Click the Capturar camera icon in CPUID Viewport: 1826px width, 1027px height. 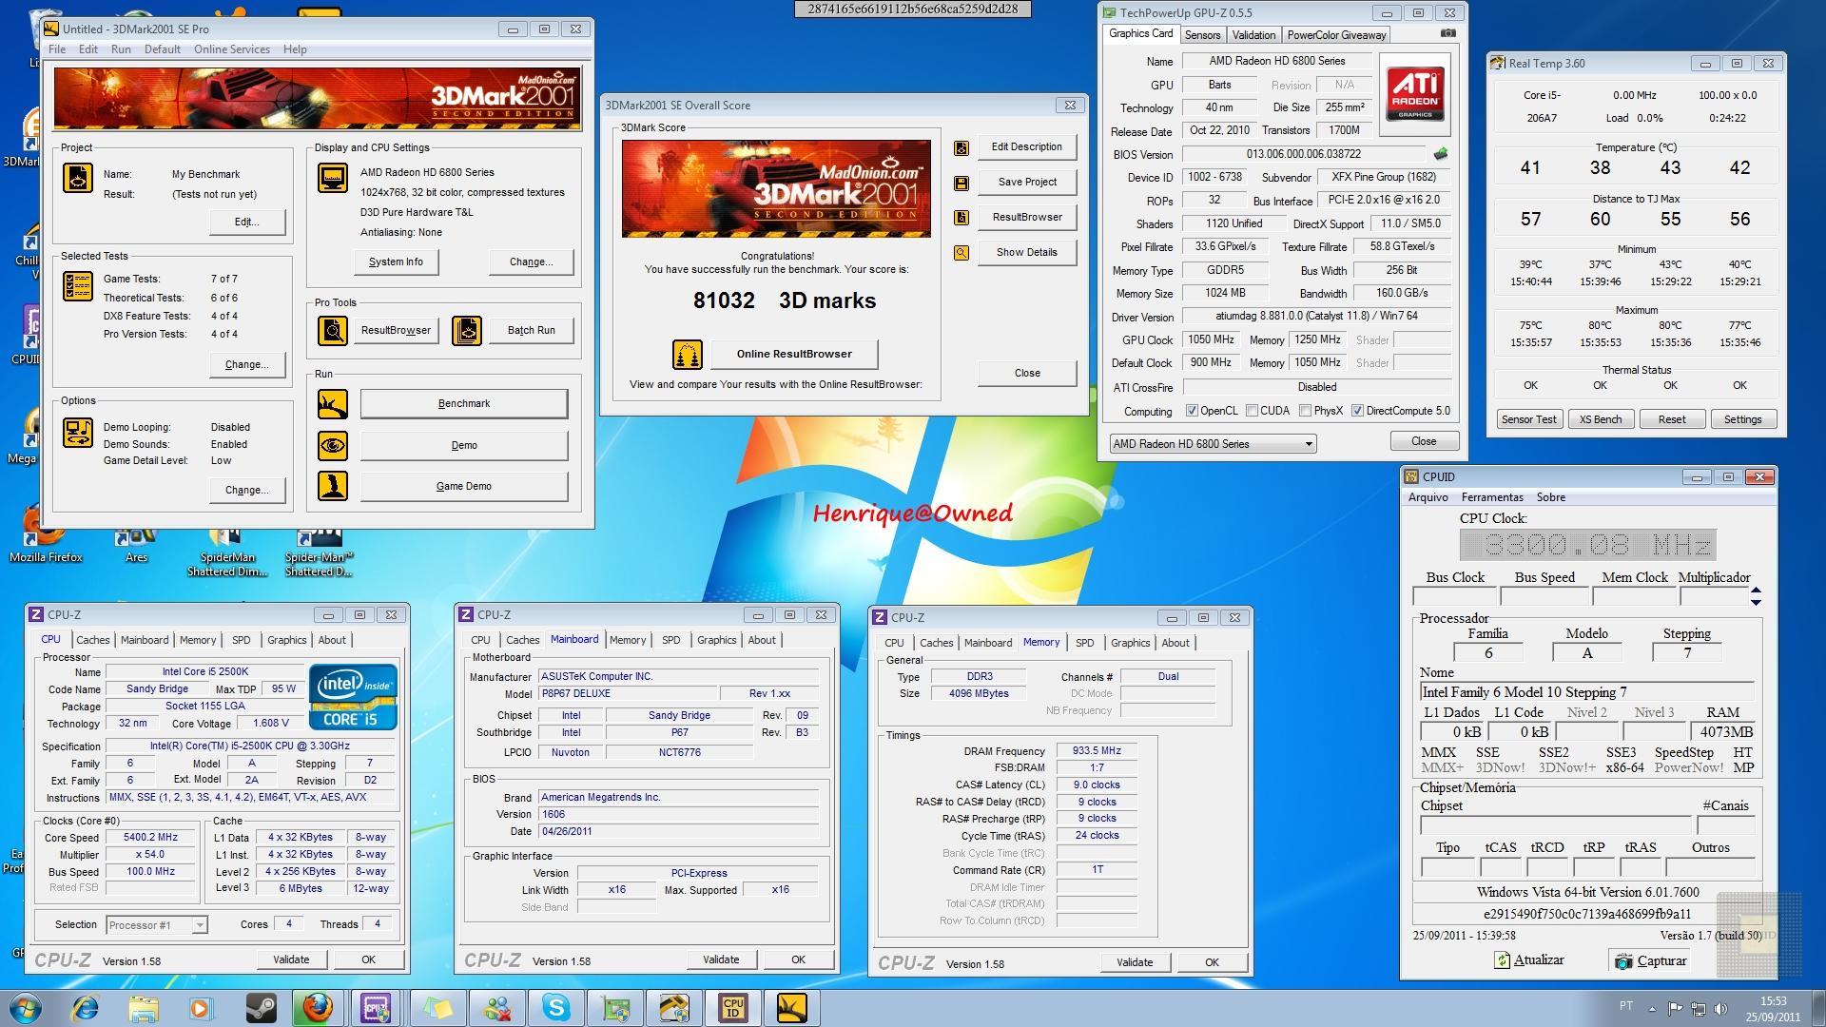[1623, 961]
